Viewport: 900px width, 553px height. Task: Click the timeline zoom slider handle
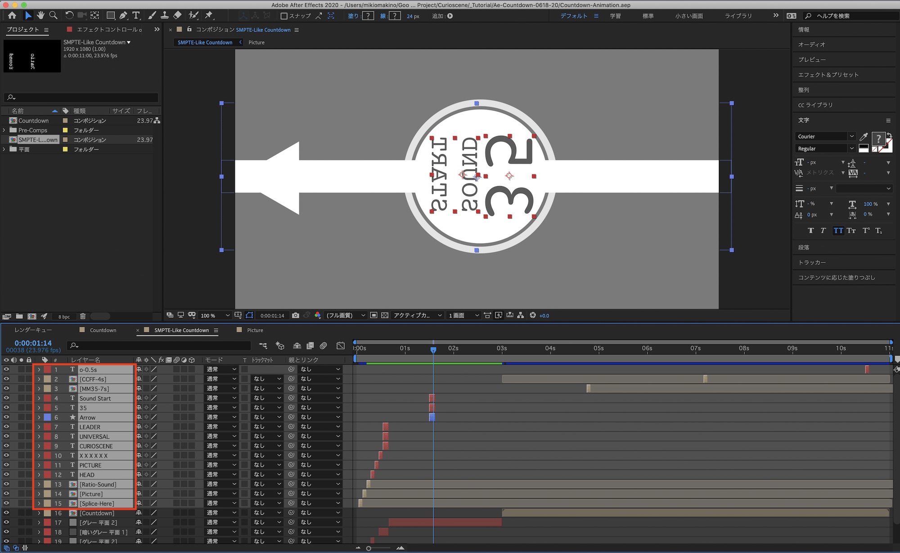pyautogui.click(x=369, y=548)
